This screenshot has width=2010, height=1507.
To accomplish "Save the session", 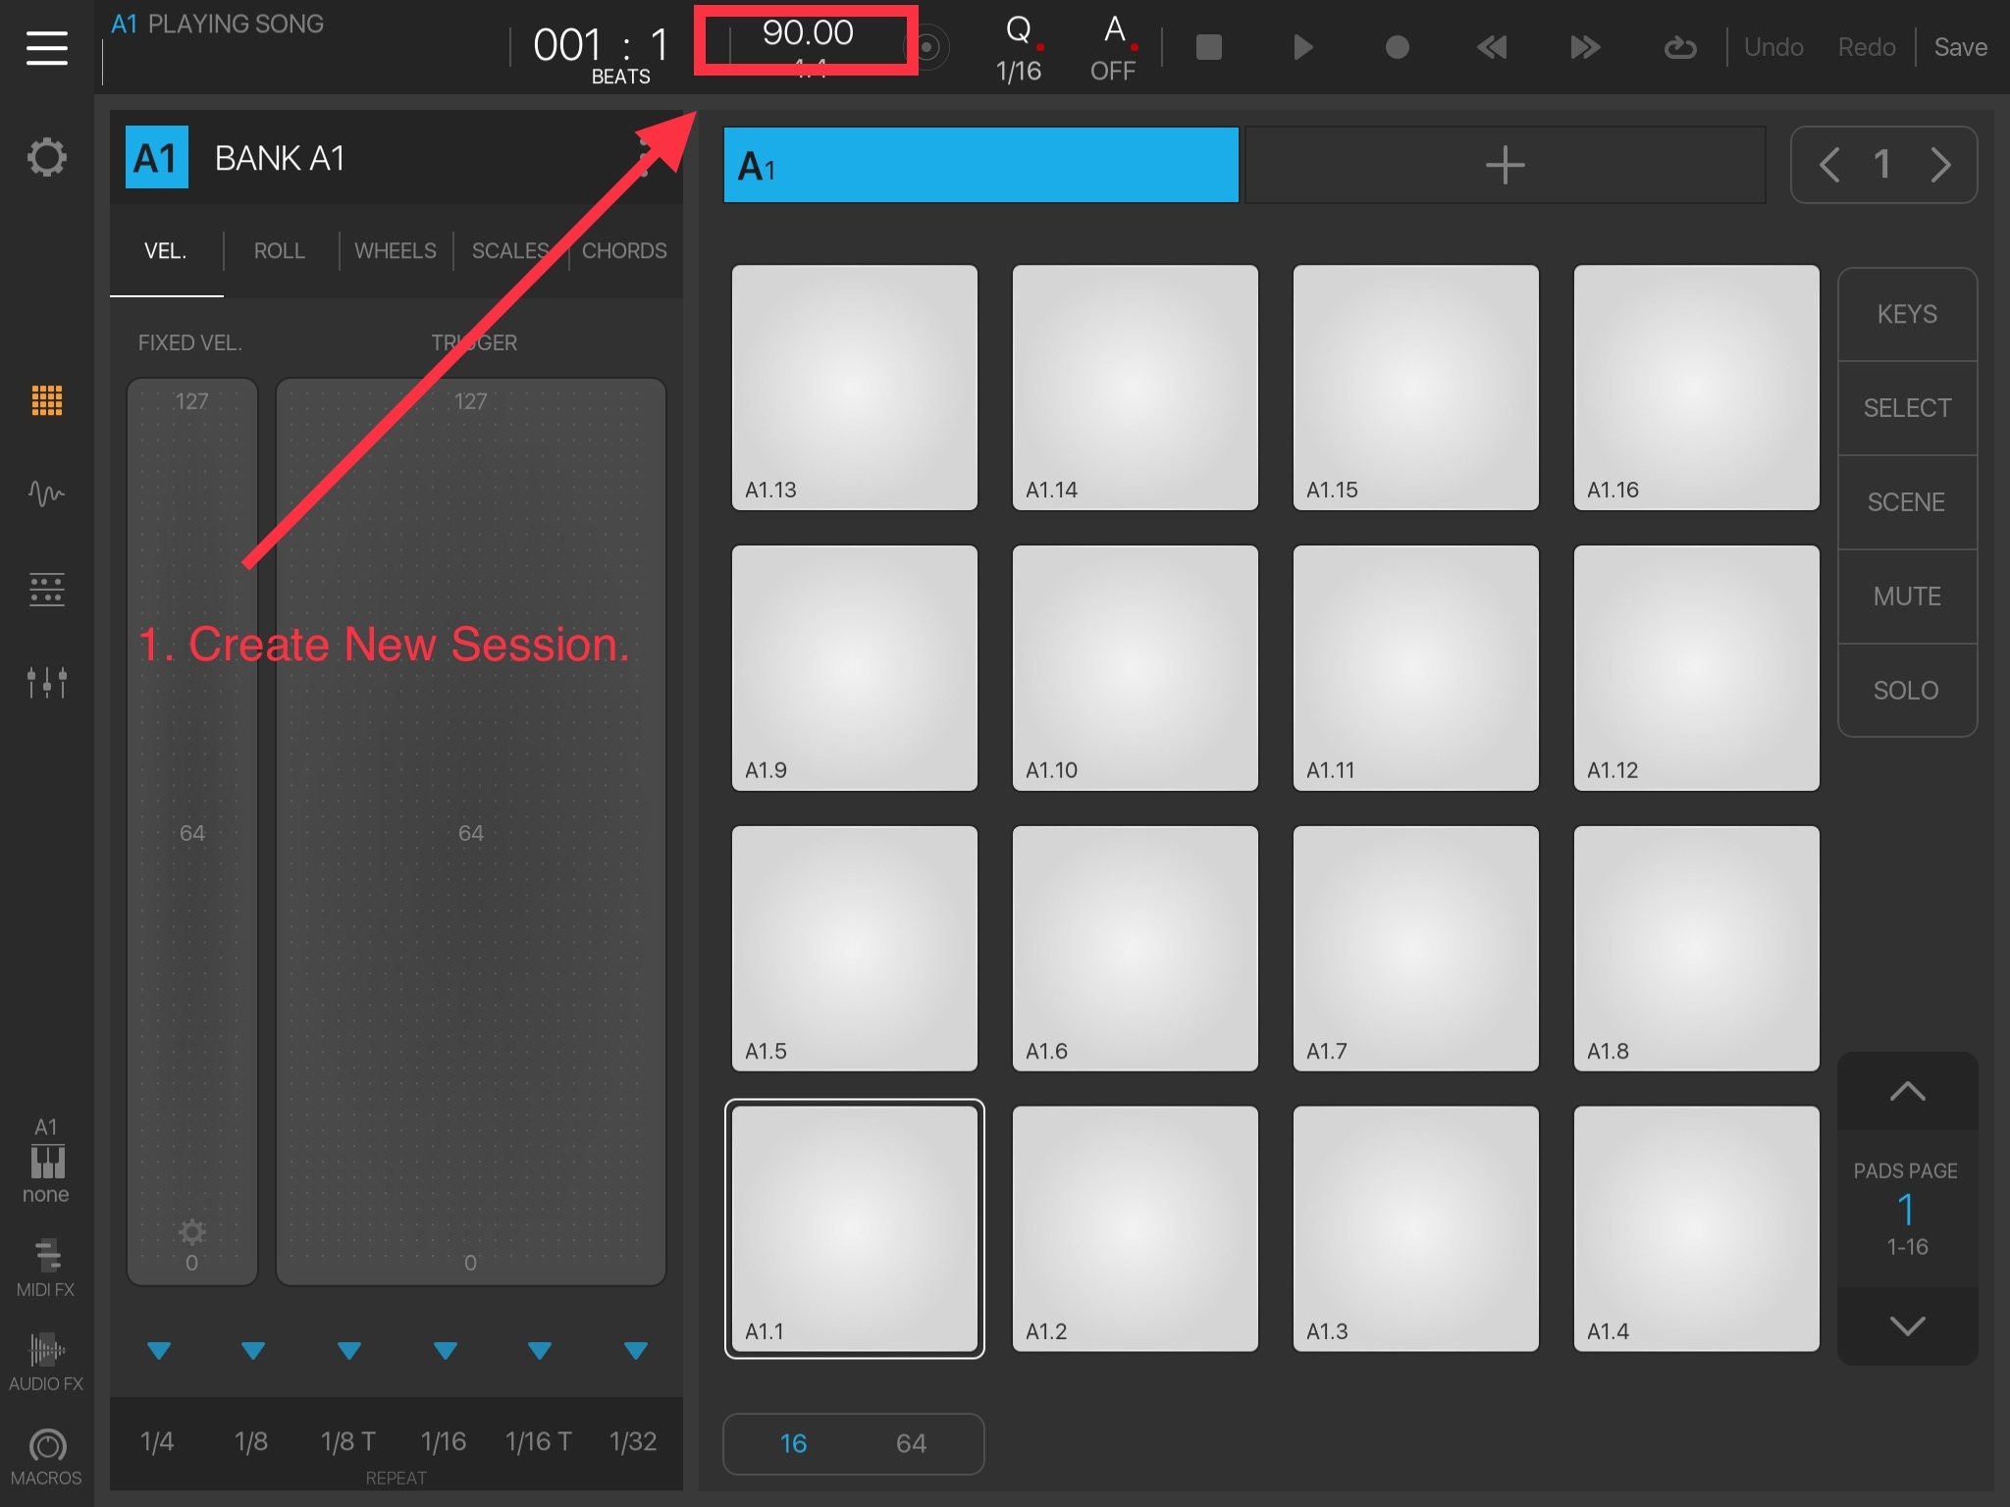I will pyautogui.click(x=1960, y=47).
